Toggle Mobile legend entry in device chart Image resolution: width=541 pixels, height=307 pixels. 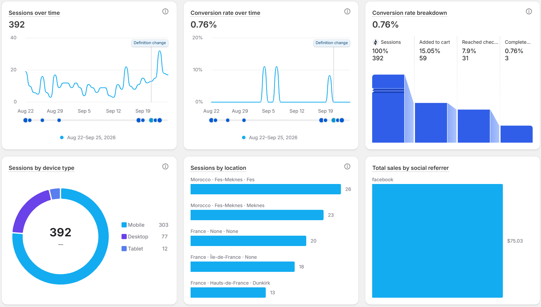tap(133, 225)
